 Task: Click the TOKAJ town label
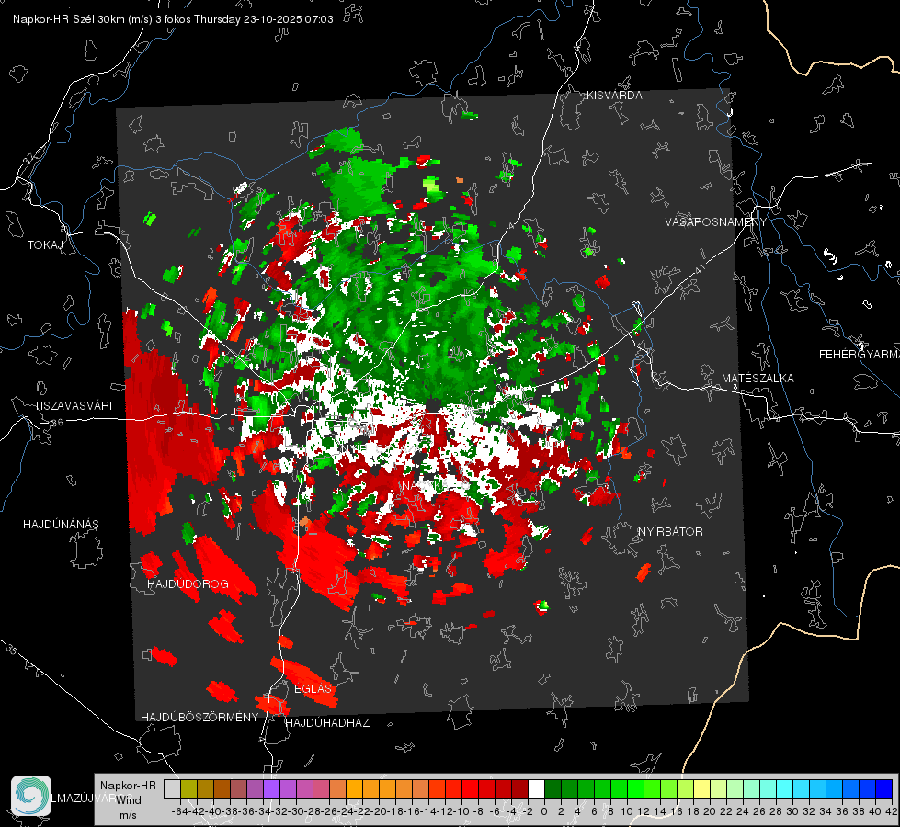tap(45, 245)
